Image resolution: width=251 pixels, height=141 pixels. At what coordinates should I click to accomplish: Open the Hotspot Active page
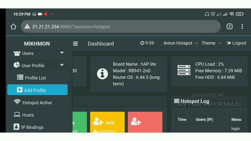tap(38, 103)
